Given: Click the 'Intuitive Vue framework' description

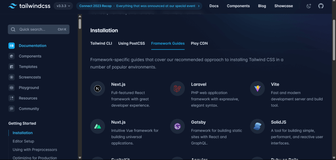Looking at the screenshot, I should tap(135, 137).
